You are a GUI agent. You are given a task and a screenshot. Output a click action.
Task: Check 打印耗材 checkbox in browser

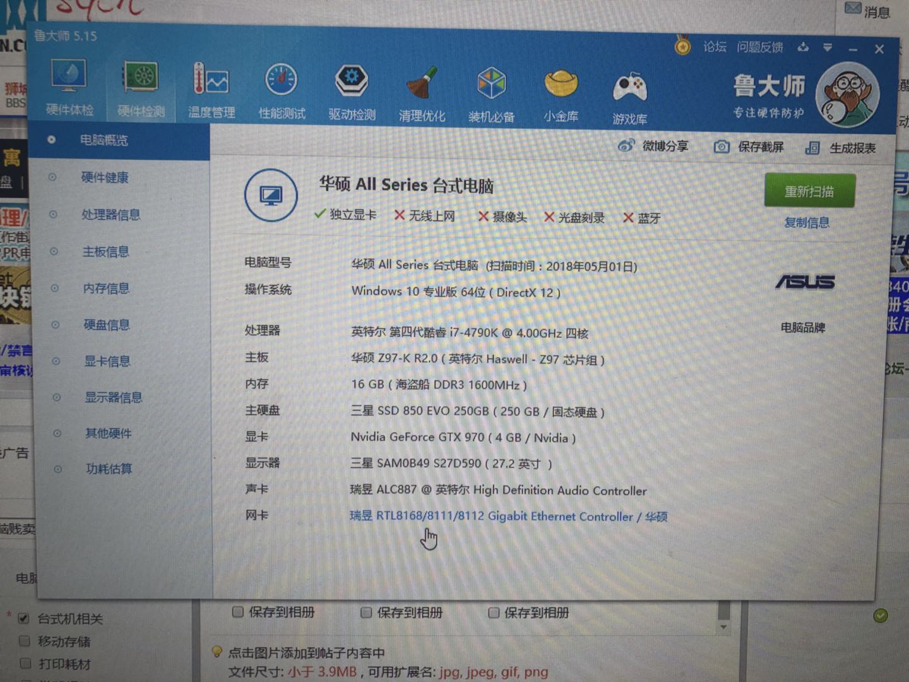pos(25,663)
